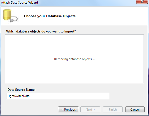Focus the Data Source Name text field
The width and height of the screenshot is (149, 116).
click(58, 96)
